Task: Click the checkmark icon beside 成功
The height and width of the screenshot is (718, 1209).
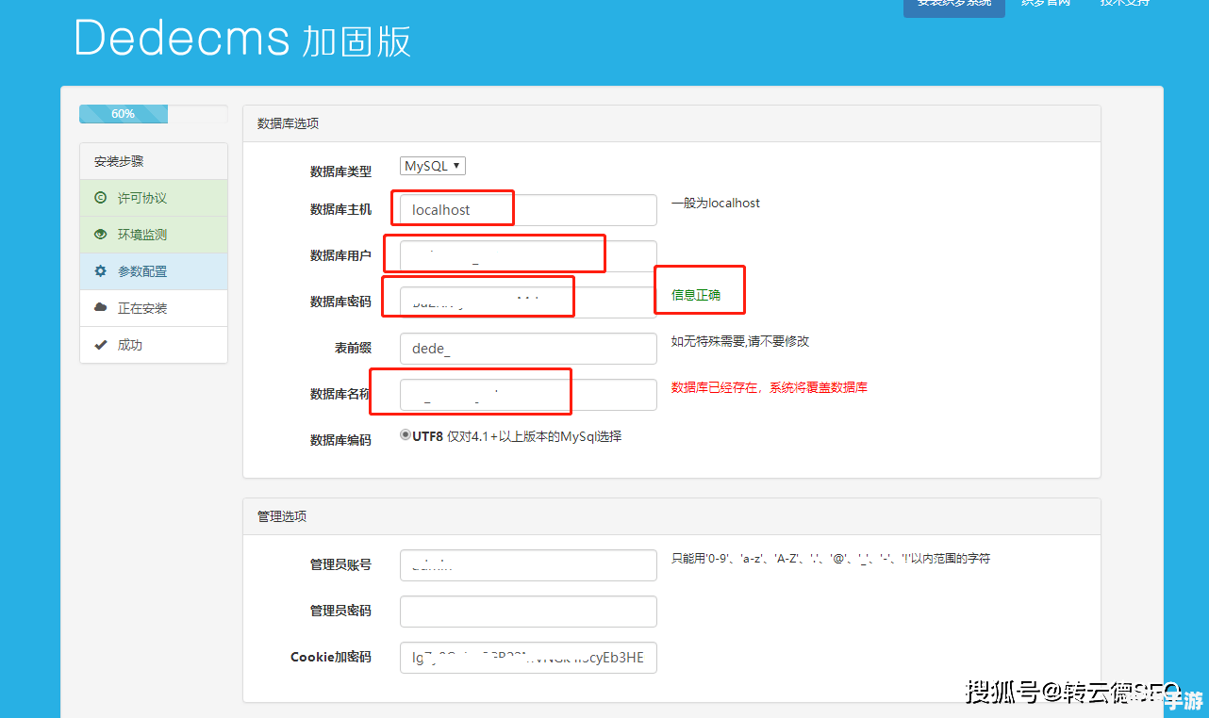Action: tap(100, 345)
